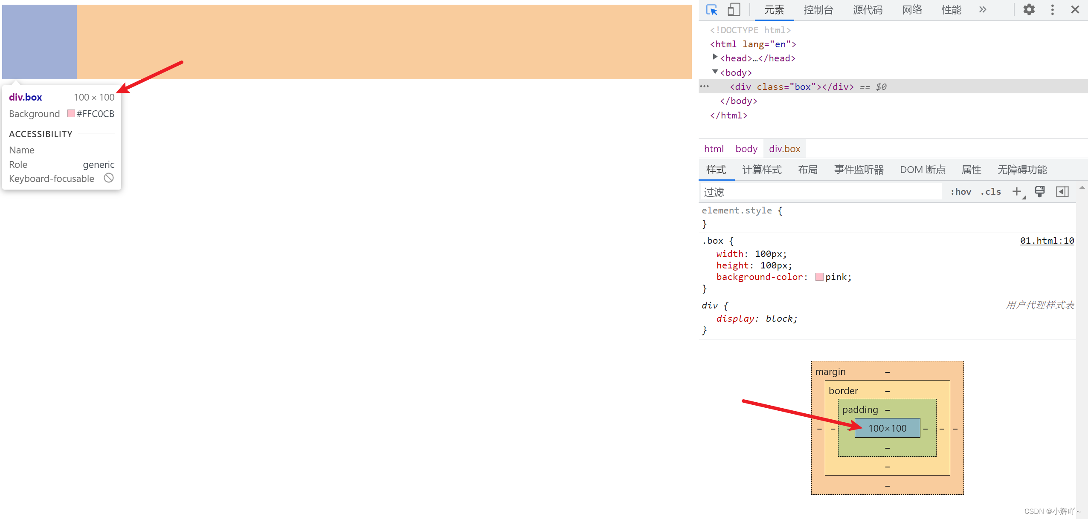
Task: Click the border label in box model
Action: 843,391
